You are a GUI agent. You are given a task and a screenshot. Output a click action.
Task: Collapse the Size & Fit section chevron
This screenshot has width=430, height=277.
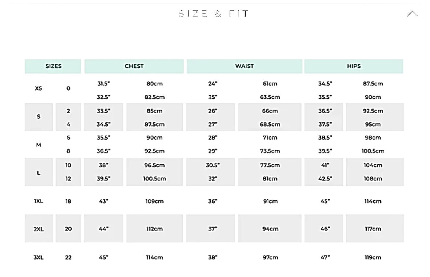412,14
